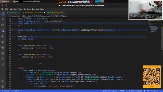Screen dimensions: 163x92
Task: Open the GitHub view icon
Action: [x=3, y=47]
